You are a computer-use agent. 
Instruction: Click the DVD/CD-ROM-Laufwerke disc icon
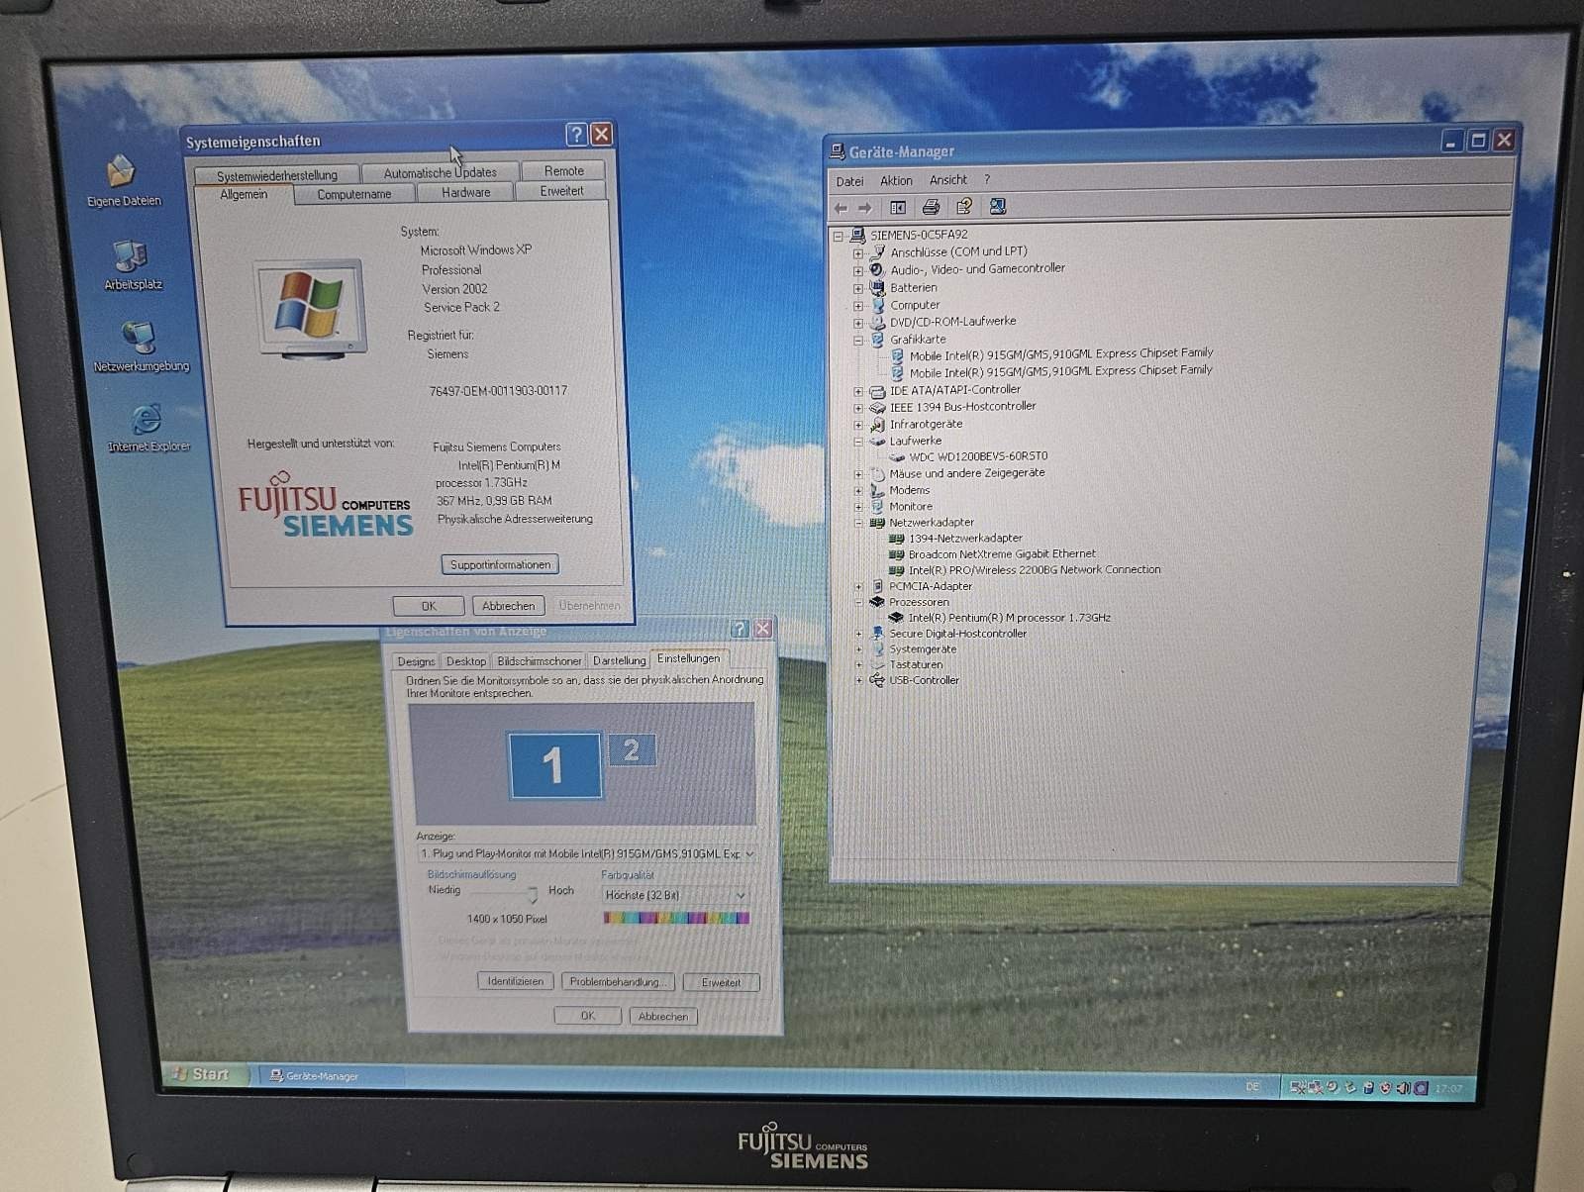(877, 322)
